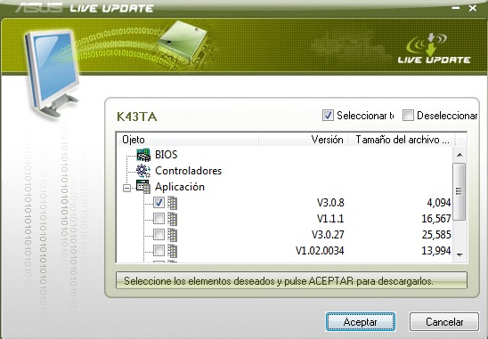
Task: Click file size value 16,567
Action: (x=436, y=219)
